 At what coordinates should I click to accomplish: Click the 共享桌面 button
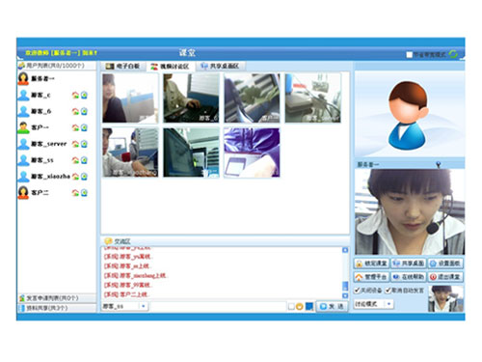pos(409,264)
